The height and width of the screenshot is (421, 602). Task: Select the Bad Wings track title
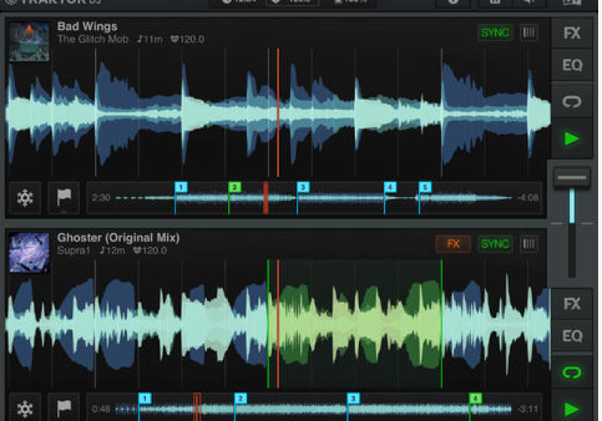(87, 26)
